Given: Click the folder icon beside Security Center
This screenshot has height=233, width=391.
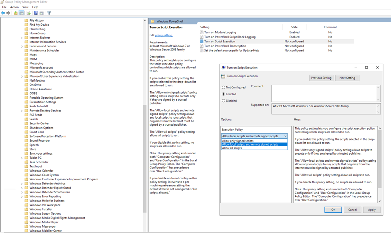Looking at the screenshot, I should (26, 123).
